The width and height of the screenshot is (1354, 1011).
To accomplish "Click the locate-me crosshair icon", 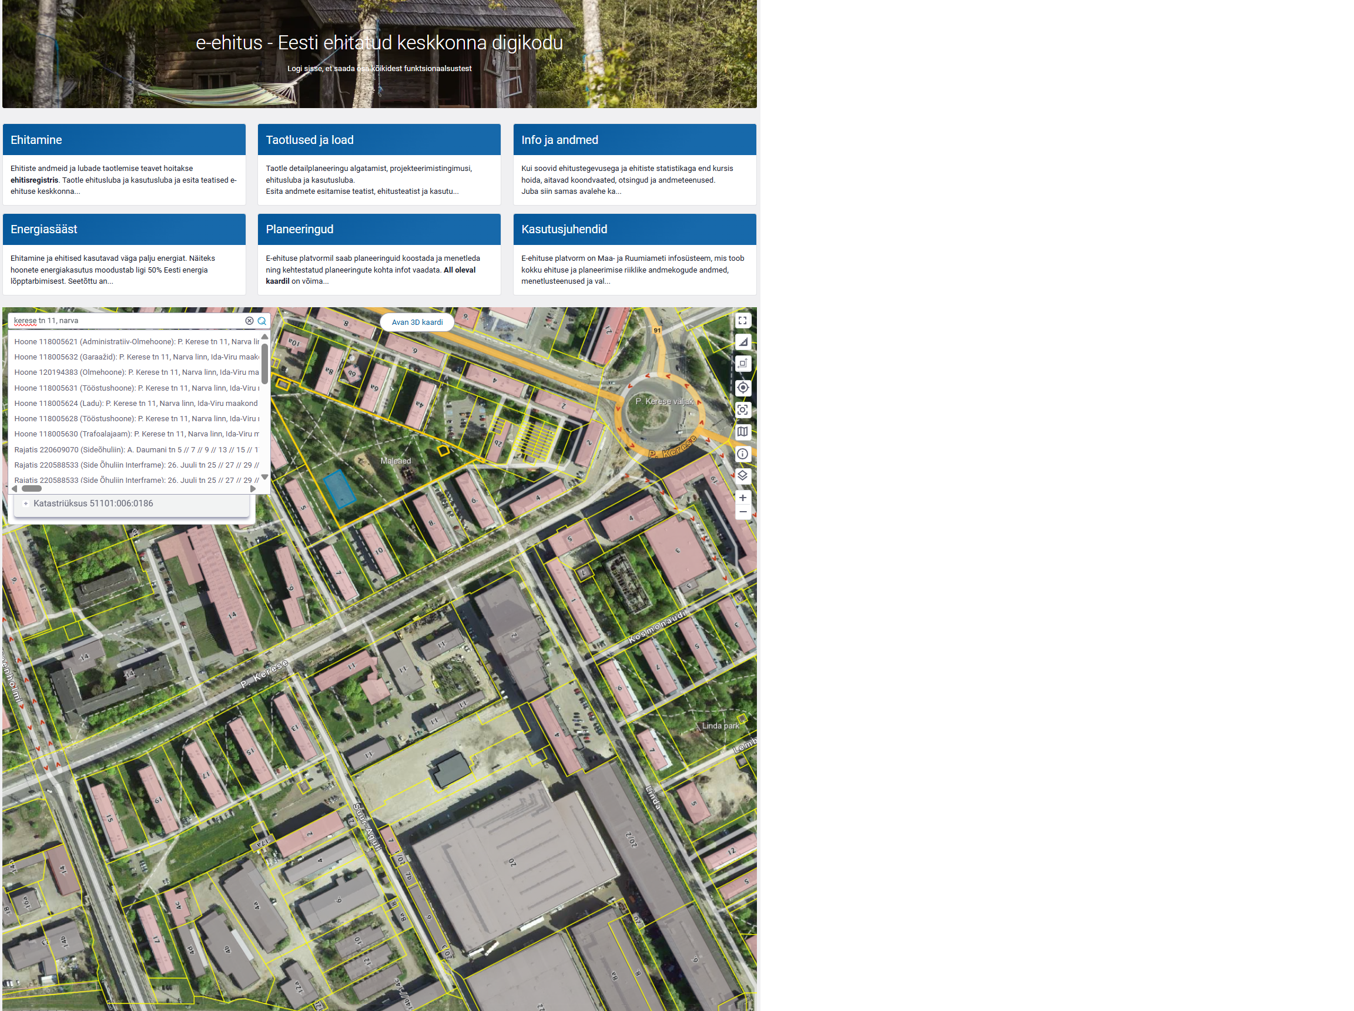I will click(x=742, y=387).
